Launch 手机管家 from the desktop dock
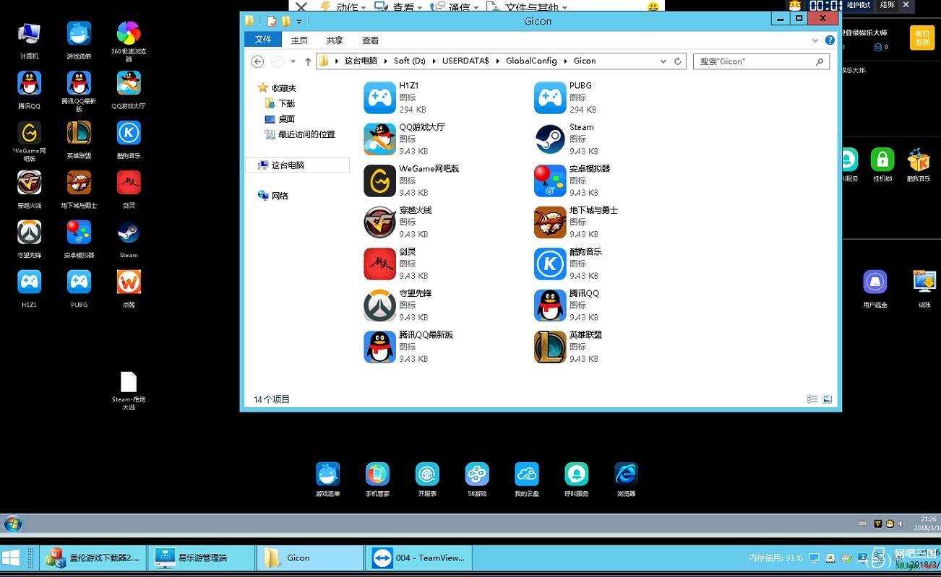 (x=377, y=480)
